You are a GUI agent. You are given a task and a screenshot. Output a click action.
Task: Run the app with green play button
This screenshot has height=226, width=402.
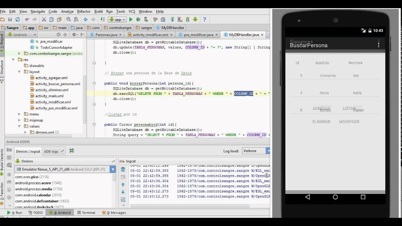coord(131,19)
